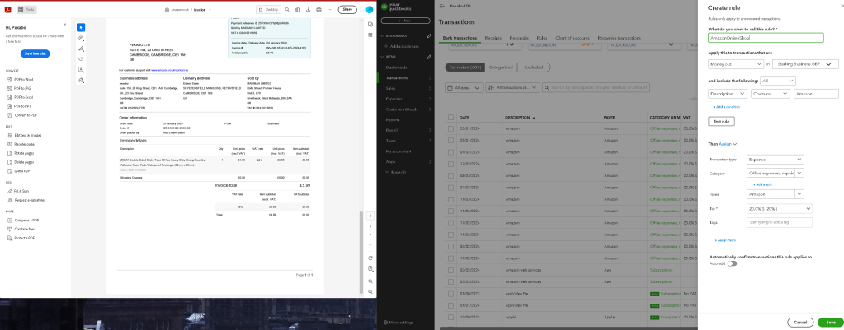Image resolution: width=844 pixels, height=330 pixels.
Task: Tick the checkbox for the Apple row
Action: click(x=450, y=317)
